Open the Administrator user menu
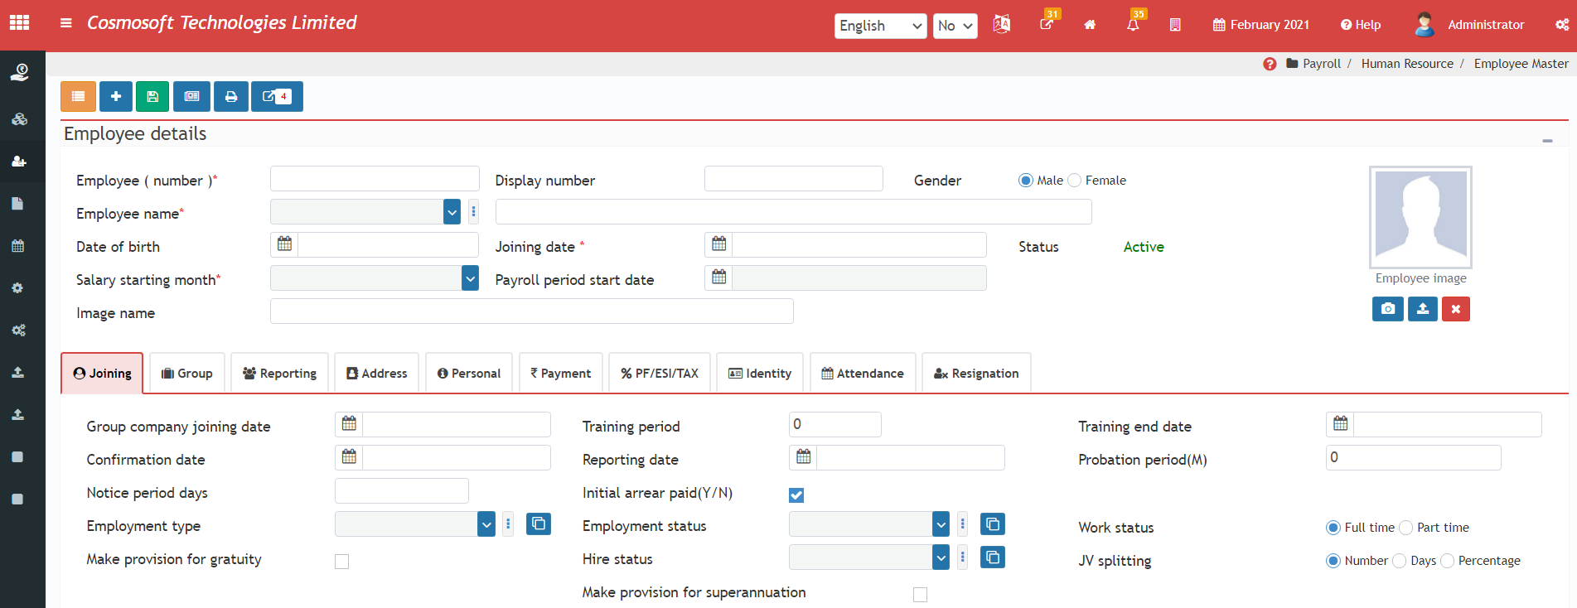Image resolution: width=1577 pixels, height=608 pixels. 1469,25
